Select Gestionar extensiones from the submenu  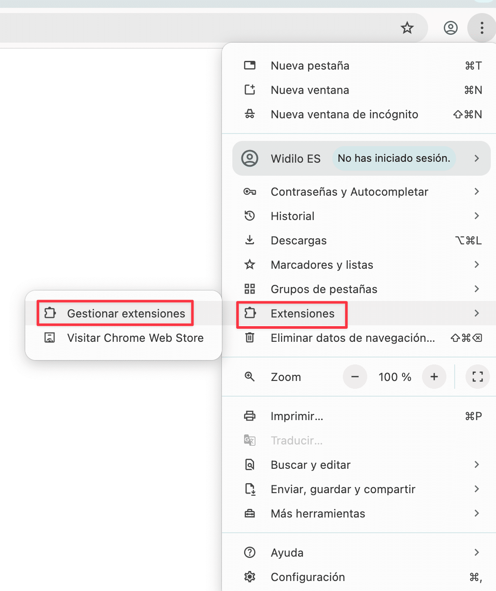coord(126,314)
